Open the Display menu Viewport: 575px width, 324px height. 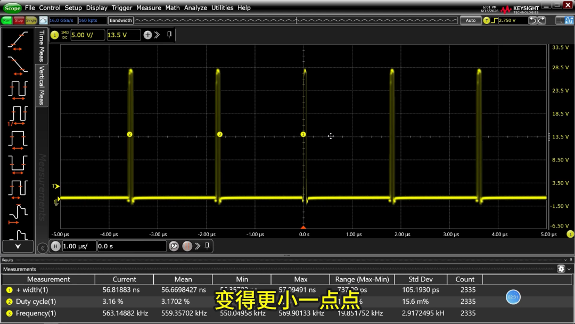[x=96, y=7]
